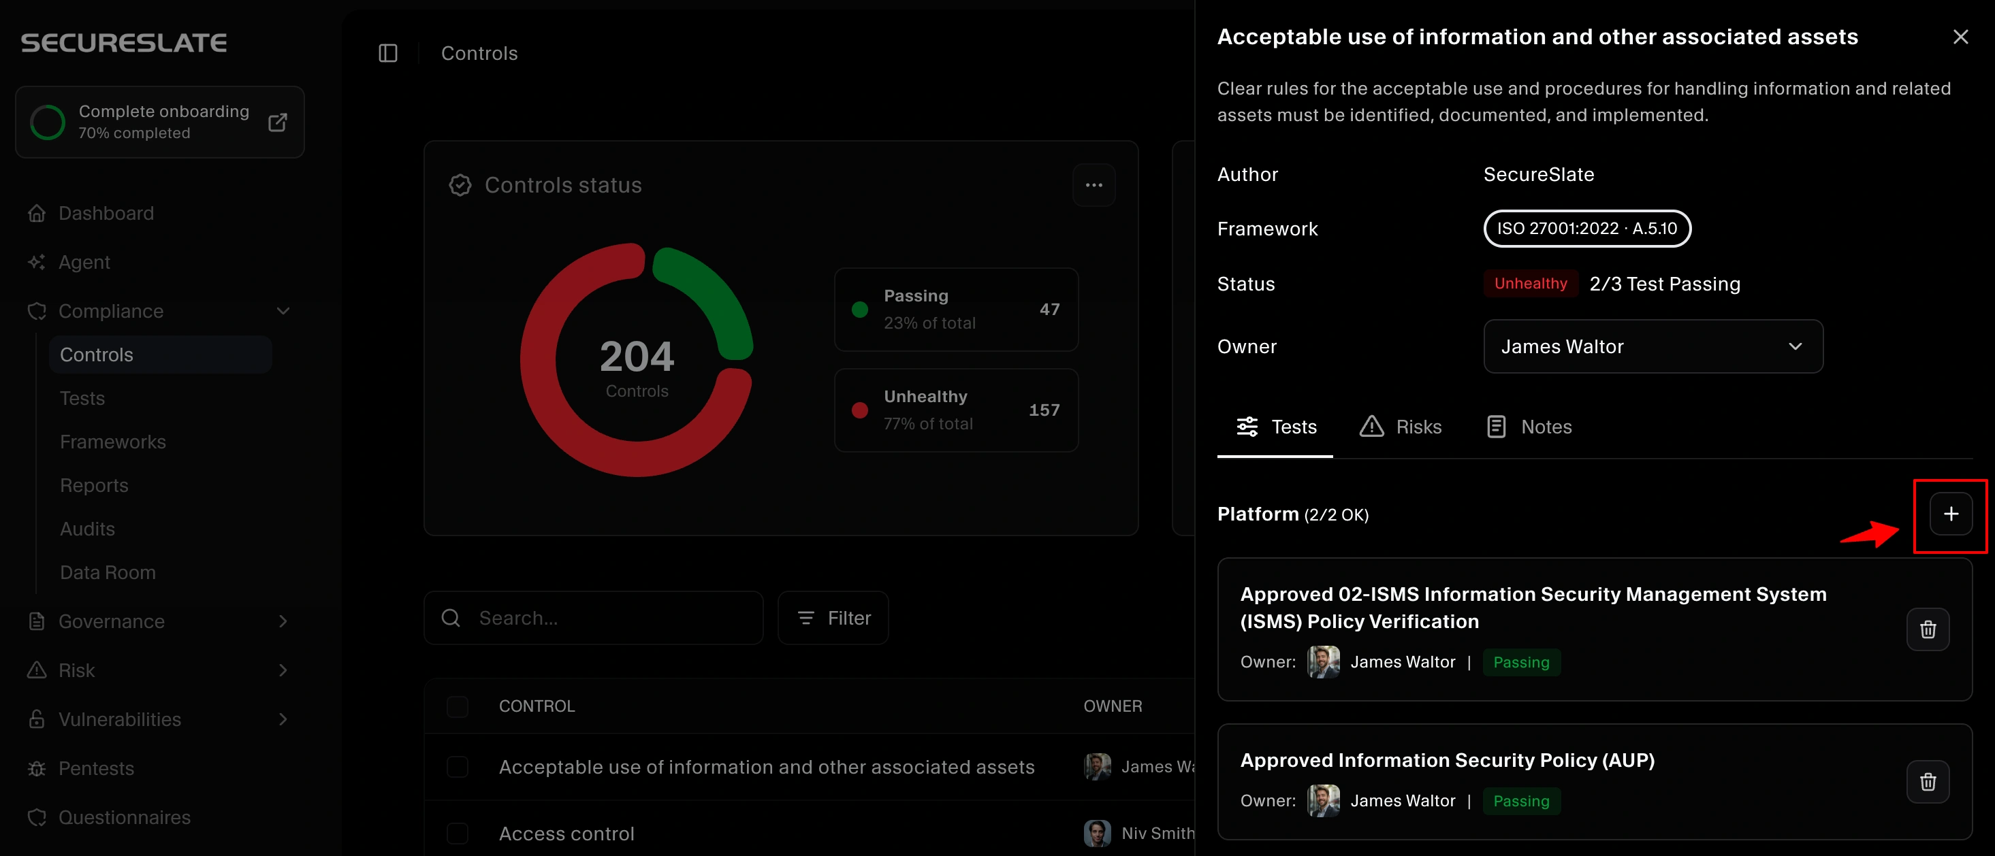
Task: Tick the checkbox for the Acceptable use control
Action: pos(458,767)
